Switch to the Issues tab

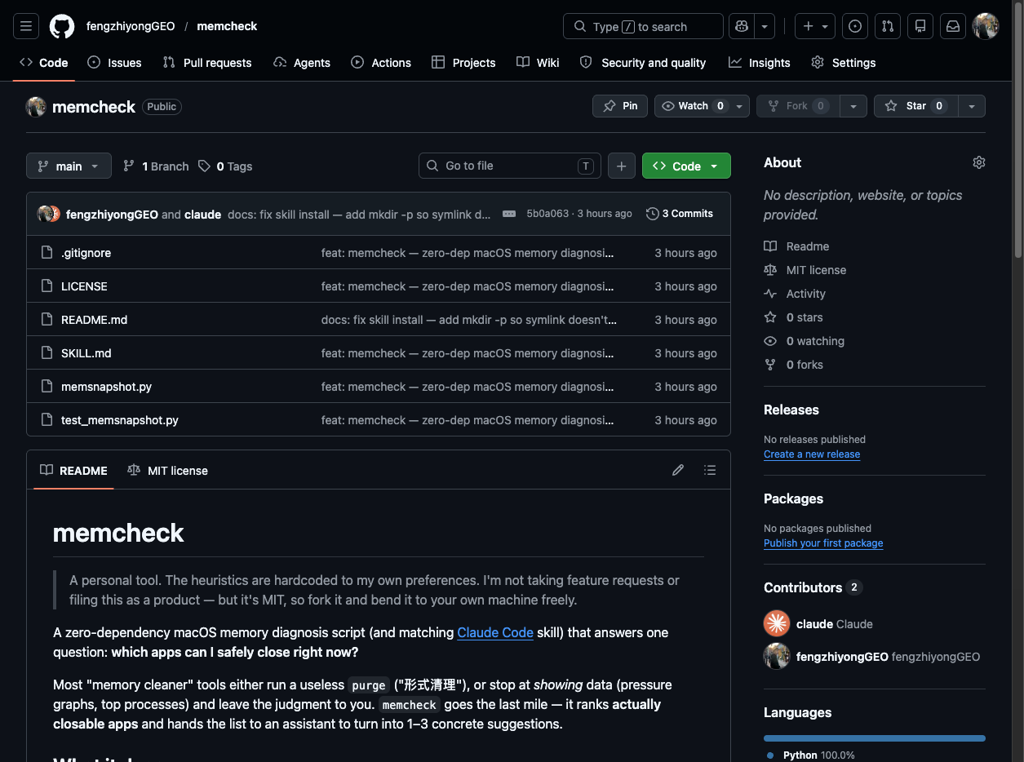click(x=114, y=63)
